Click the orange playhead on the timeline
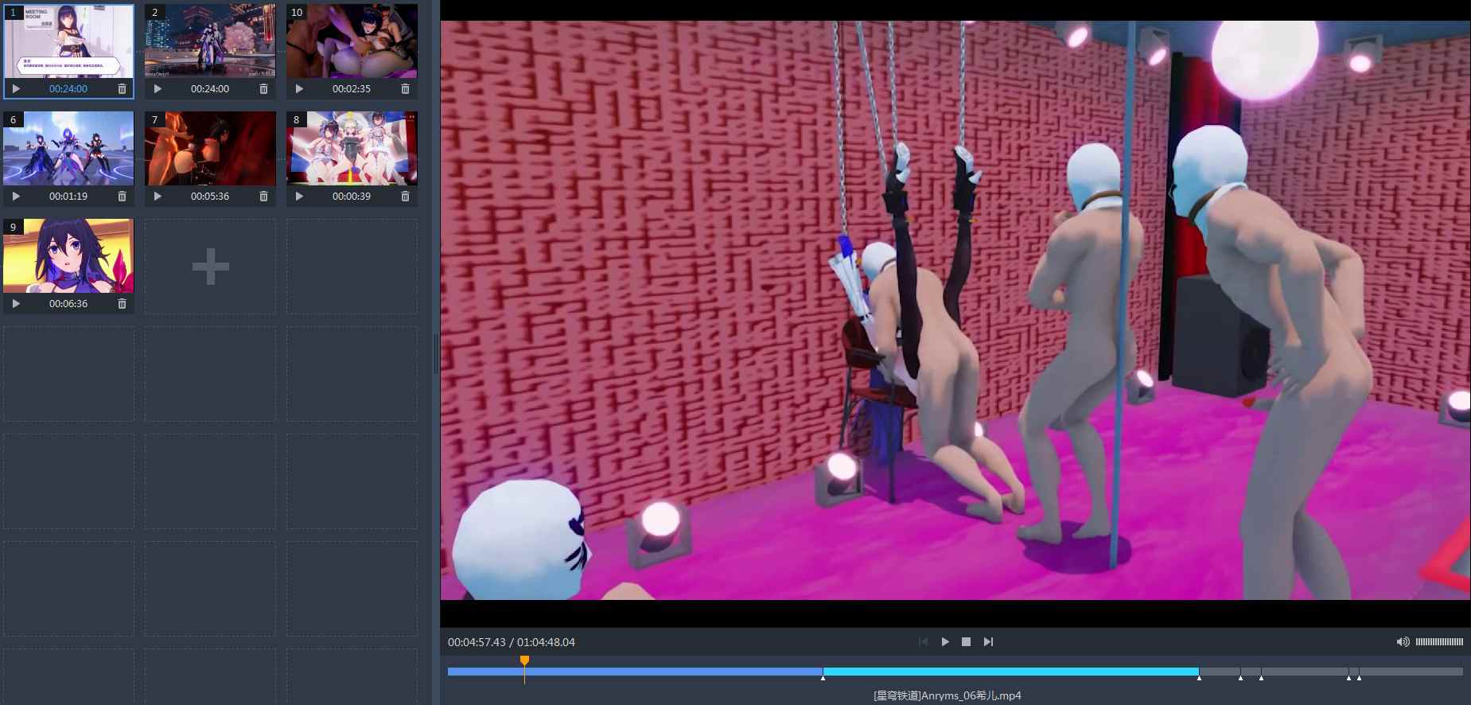The image size is (1471, 705). (524, 661)
